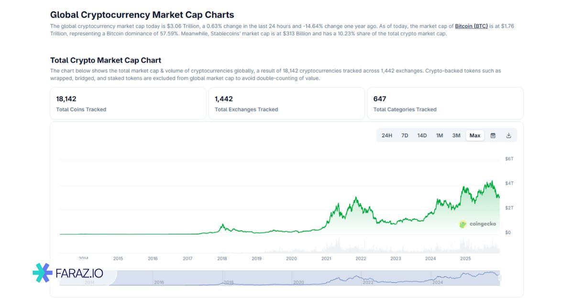
Task: Switch chart to 7D range
Action: point(405,136)
